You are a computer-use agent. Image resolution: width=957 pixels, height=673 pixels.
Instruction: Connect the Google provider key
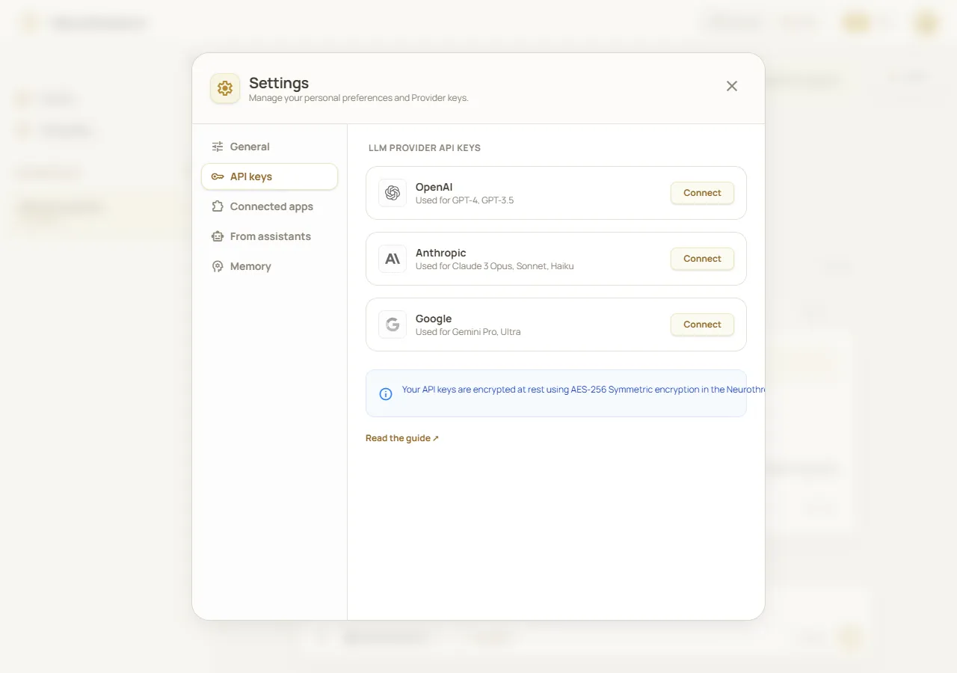[702, 325]
